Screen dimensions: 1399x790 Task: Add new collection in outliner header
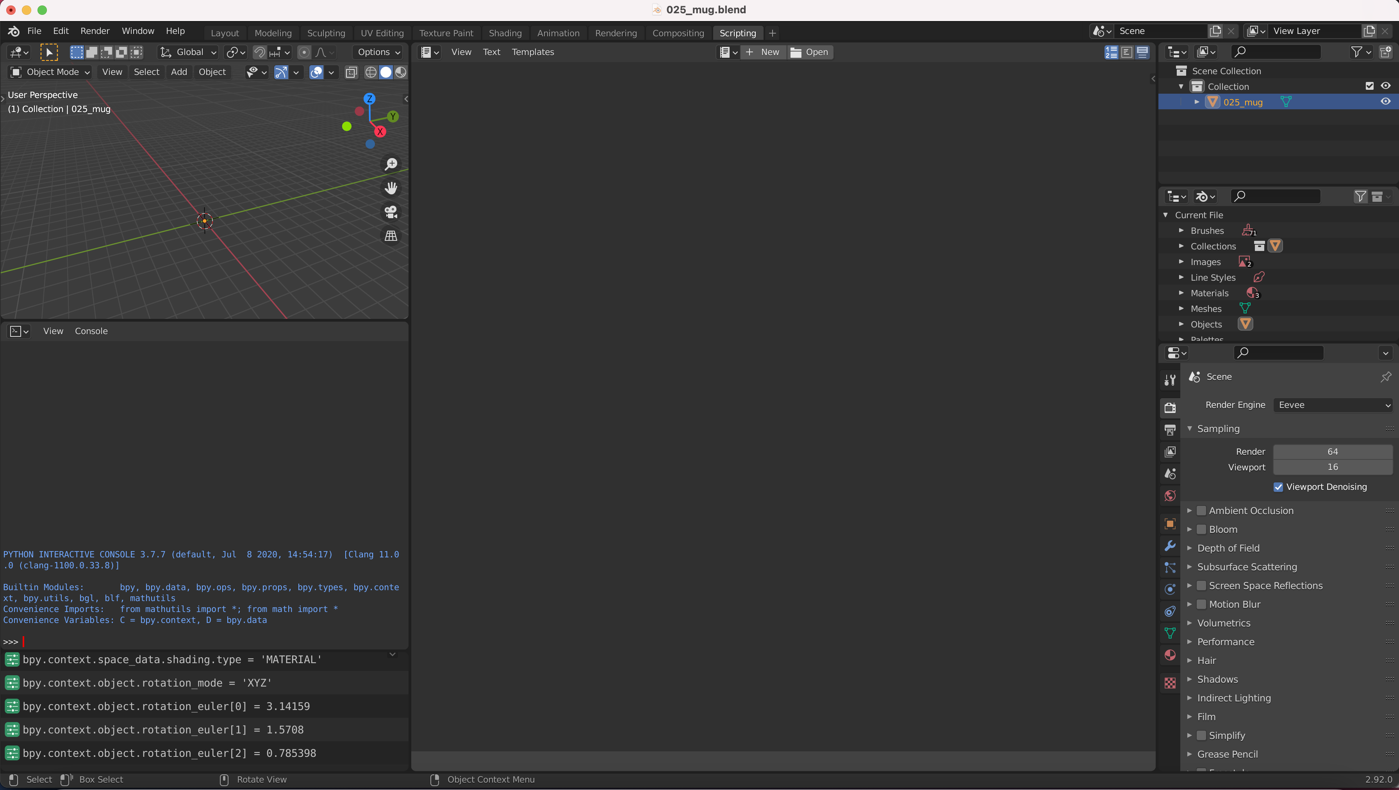[1385, 52]
